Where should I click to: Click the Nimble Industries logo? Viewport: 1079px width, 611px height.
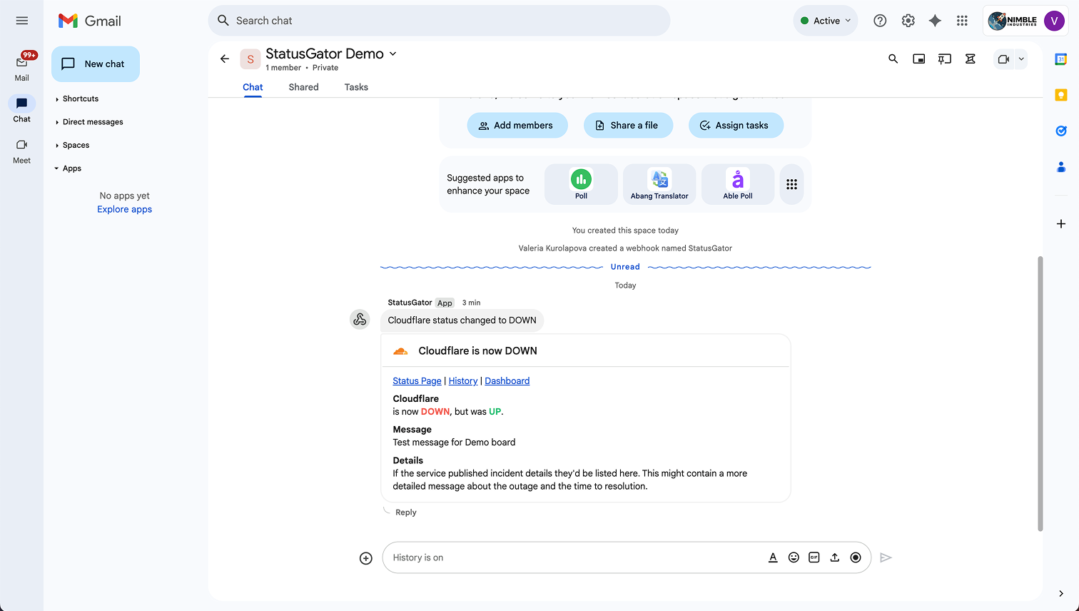(1013, 21)
